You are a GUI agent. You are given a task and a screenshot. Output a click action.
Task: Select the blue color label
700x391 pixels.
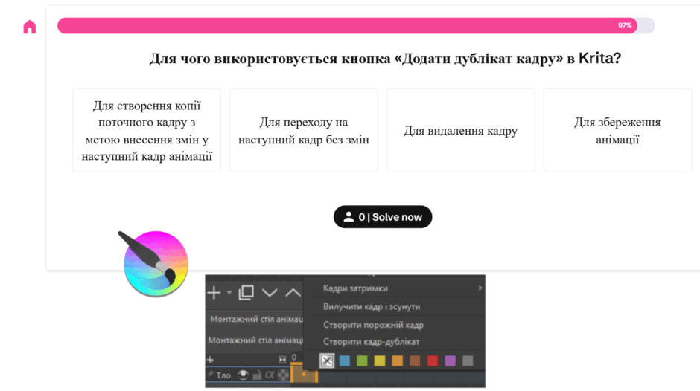(344, 361)
